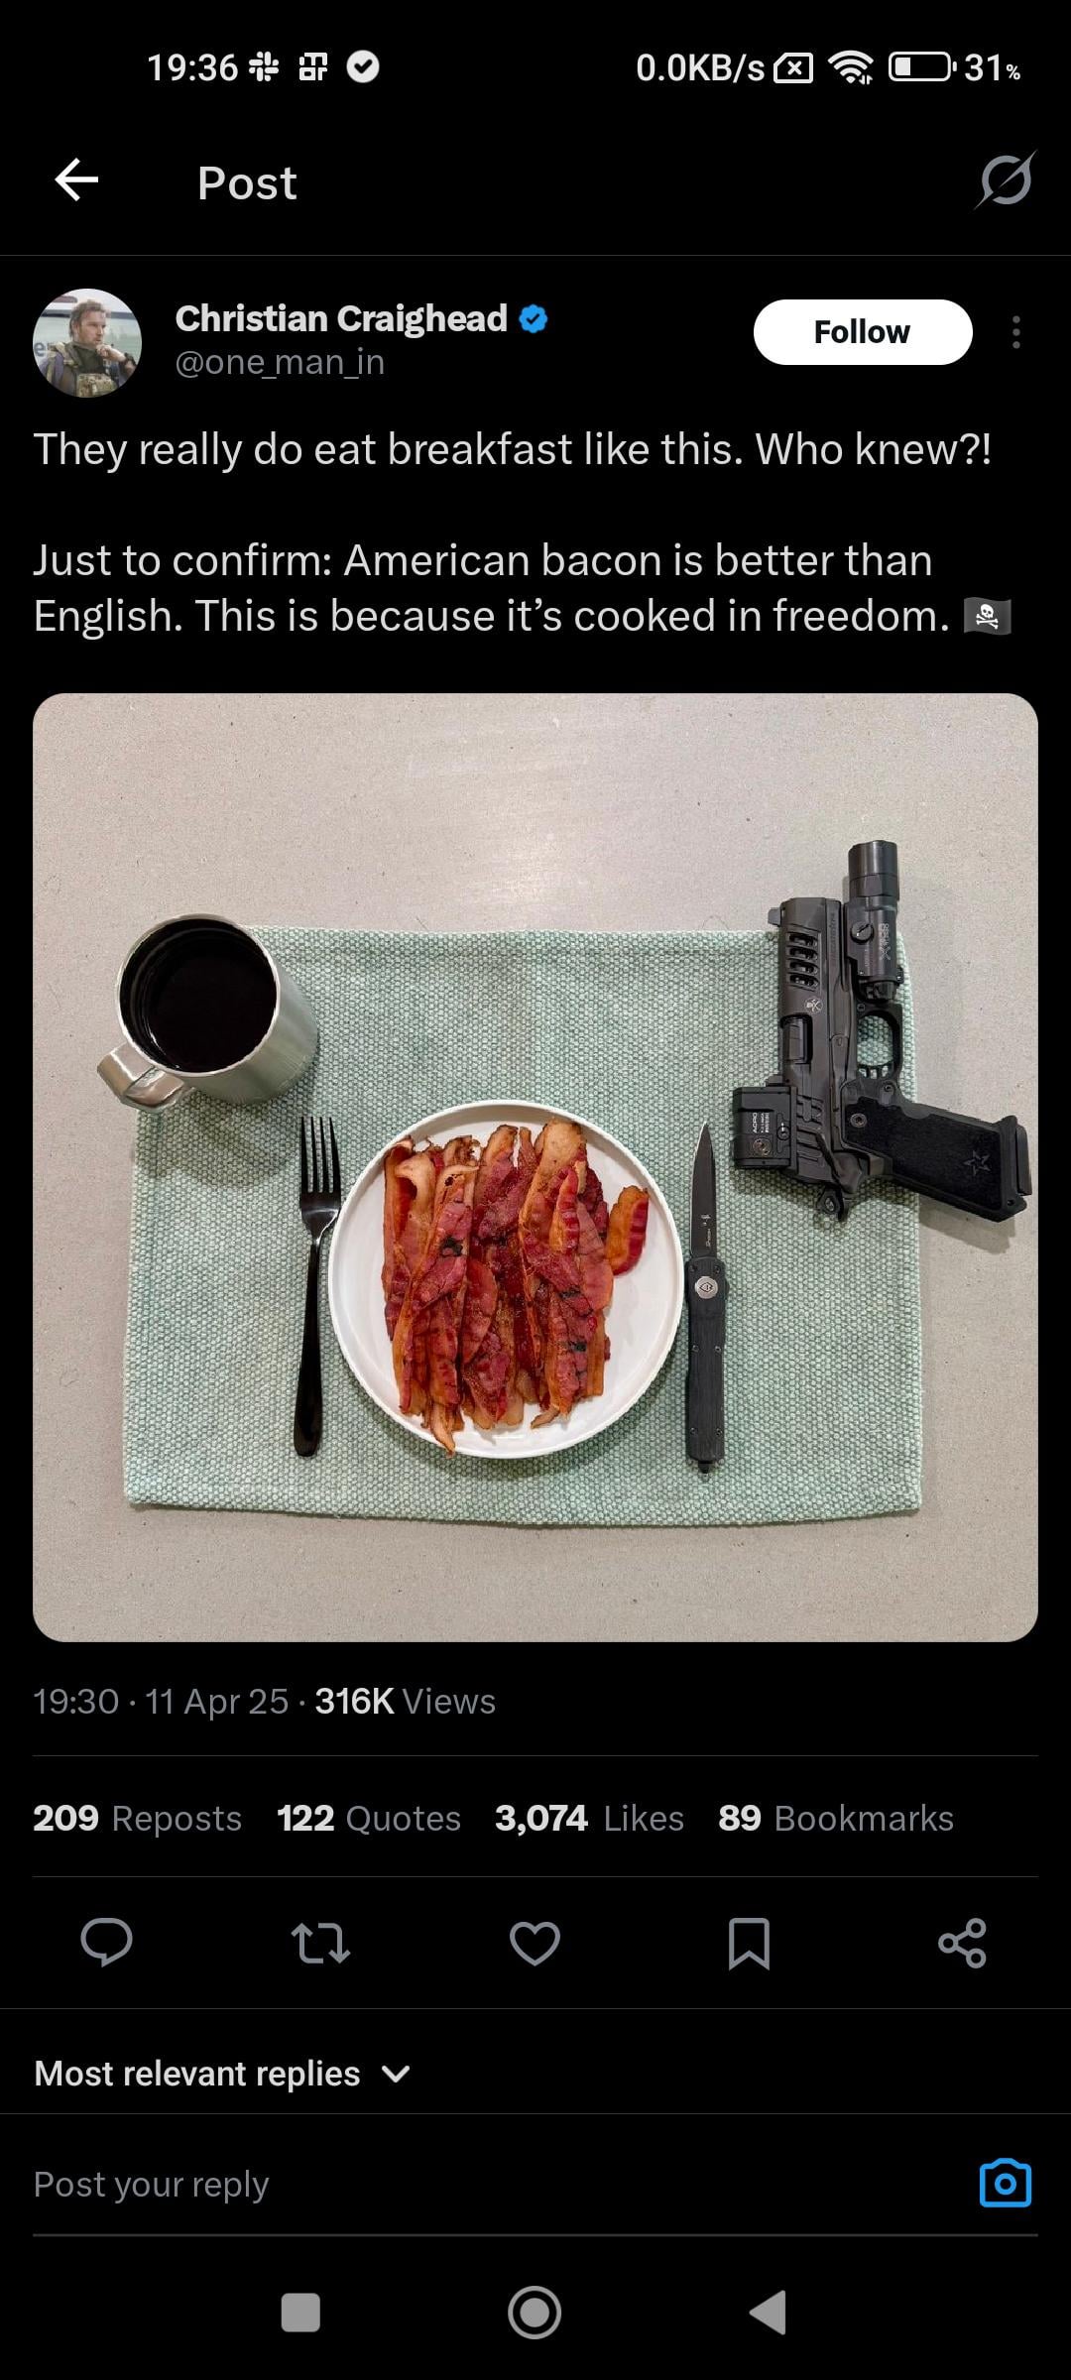Tap the Android recent apps square button

tap(300, 2313)
